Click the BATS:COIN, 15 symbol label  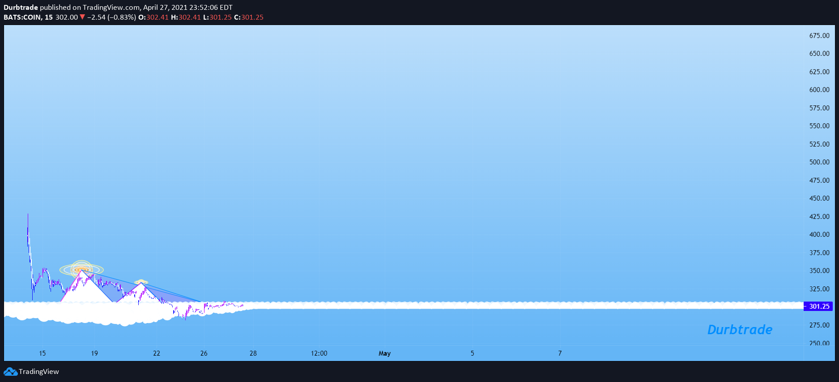[x=28, y=17]
